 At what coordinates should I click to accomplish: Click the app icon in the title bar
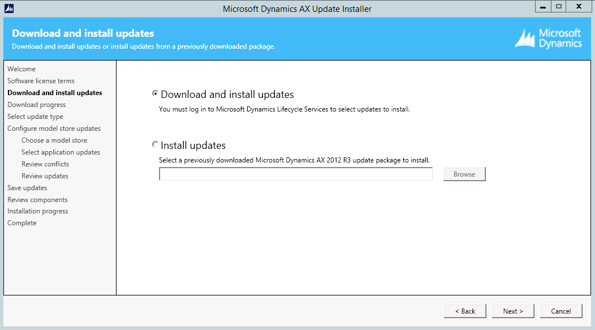pos(8,8)
